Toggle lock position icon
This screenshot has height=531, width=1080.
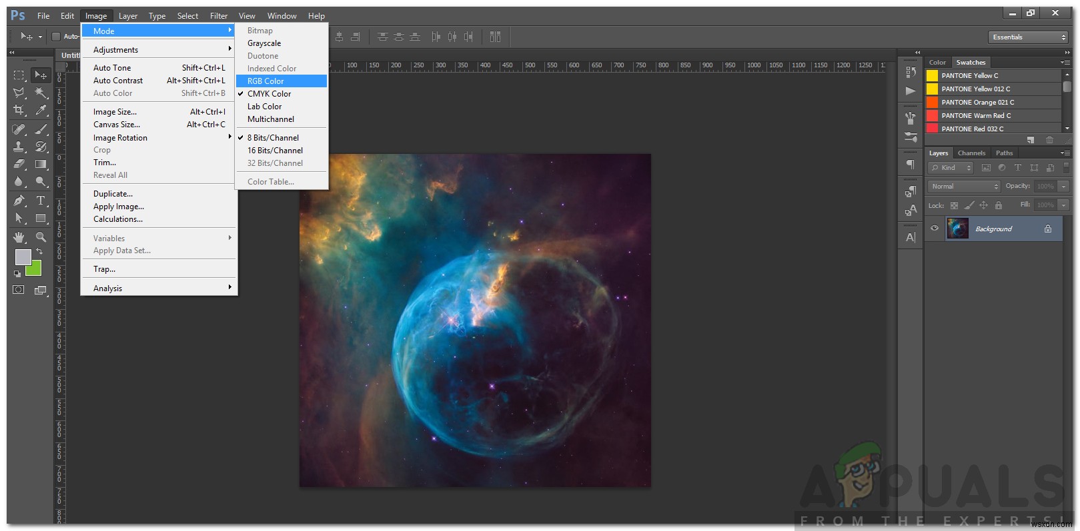pos(983,205)
